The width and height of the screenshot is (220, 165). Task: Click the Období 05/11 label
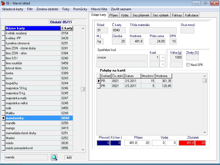[61, 22]
